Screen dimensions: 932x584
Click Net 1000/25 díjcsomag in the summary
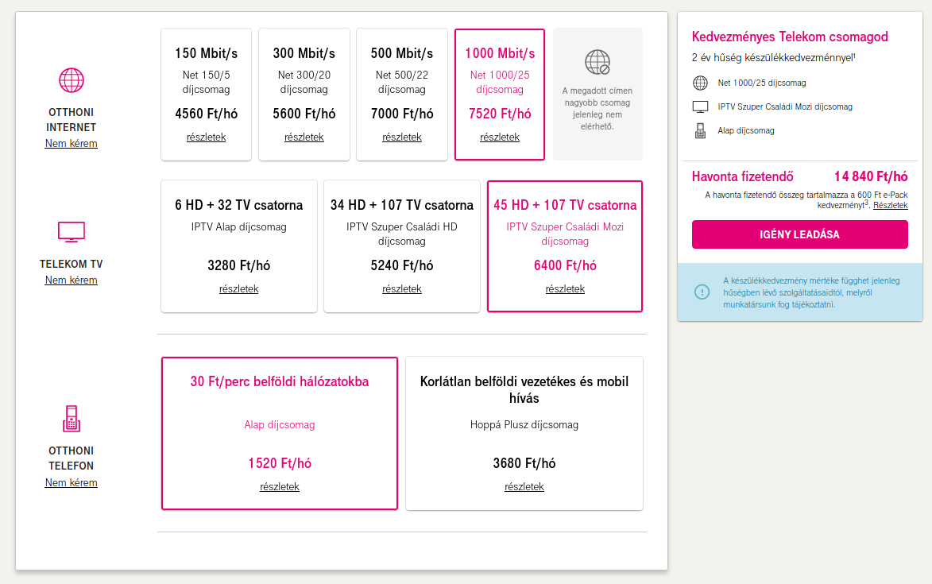[x=762, y=83]
